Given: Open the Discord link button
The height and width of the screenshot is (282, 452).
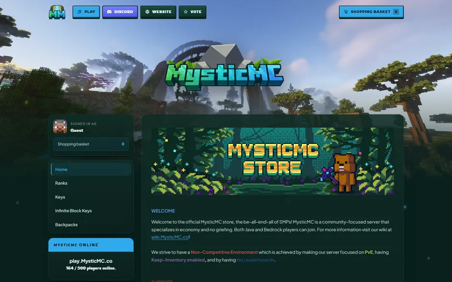Looking at the screenshot, I should pos(120,12).
